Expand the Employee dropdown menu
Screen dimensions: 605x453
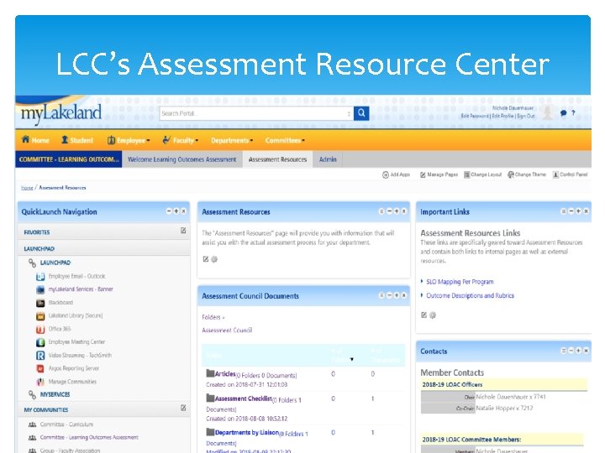point(129,140)
